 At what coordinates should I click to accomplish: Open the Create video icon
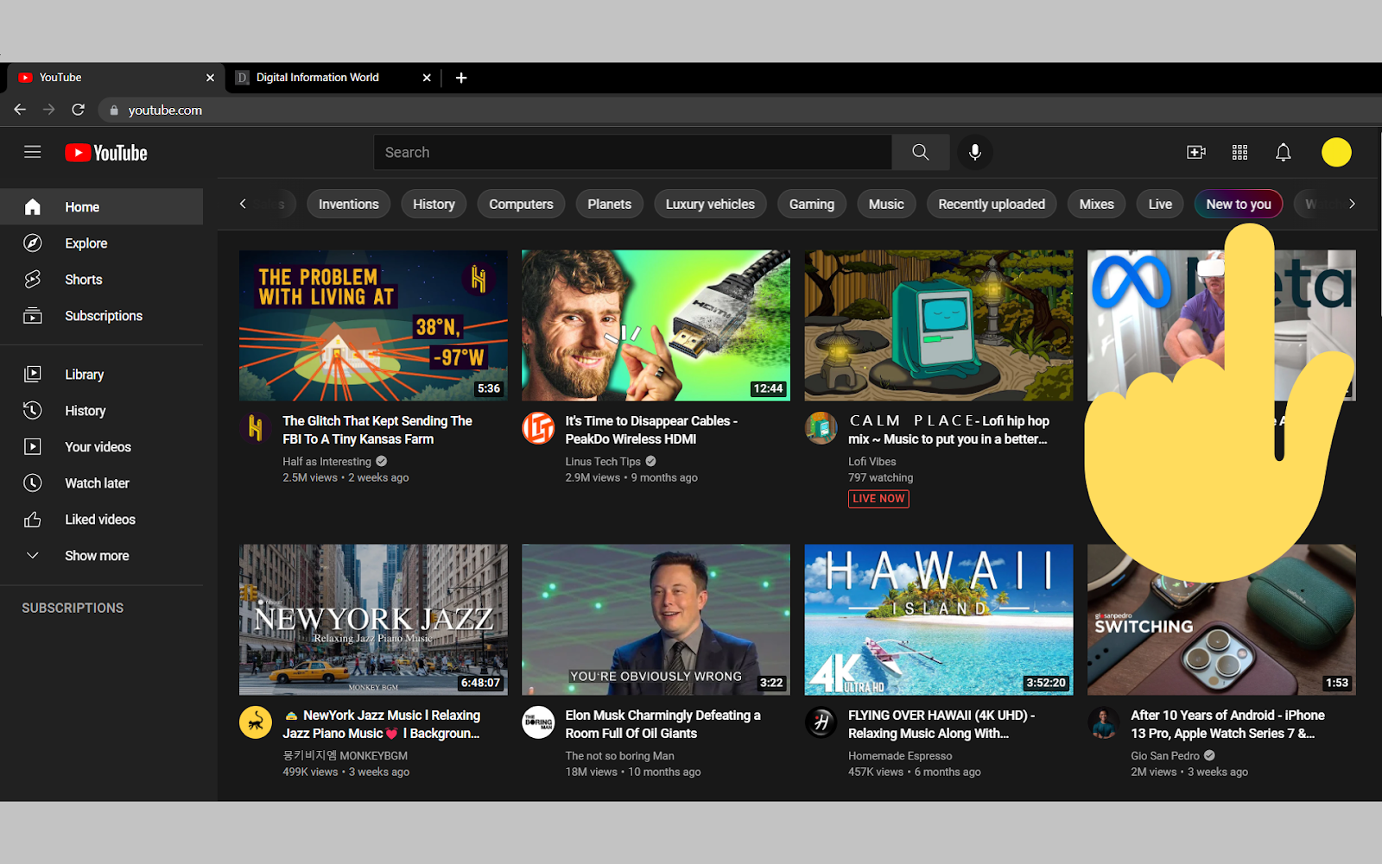click(1196, 152)
